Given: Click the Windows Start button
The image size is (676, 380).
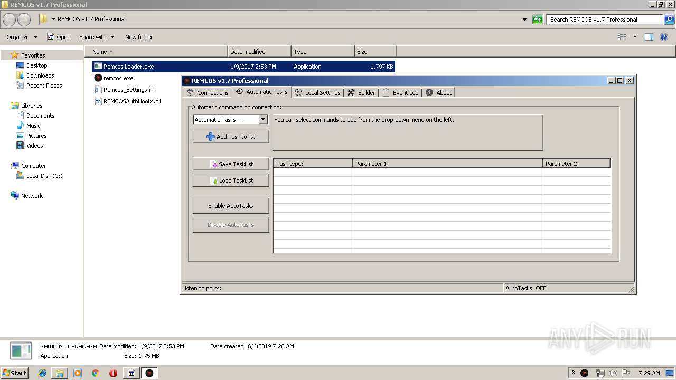Looking at the screenshot, I should point(15,373).
